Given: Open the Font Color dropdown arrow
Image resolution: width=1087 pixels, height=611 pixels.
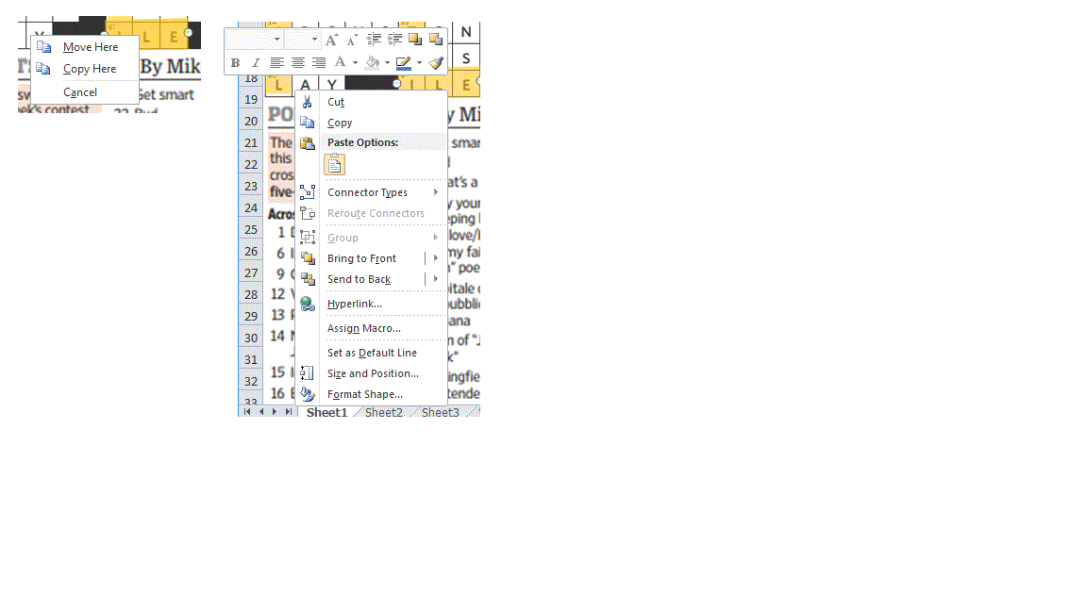Looking at the screenshot, I should click(355, 63).
